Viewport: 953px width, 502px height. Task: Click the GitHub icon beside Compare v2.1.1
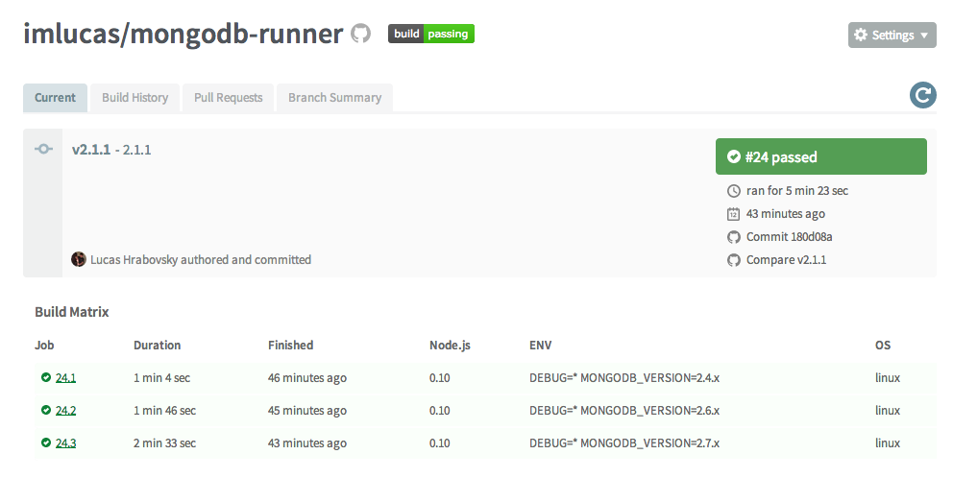pyautogui.click(x=734, y=260)
